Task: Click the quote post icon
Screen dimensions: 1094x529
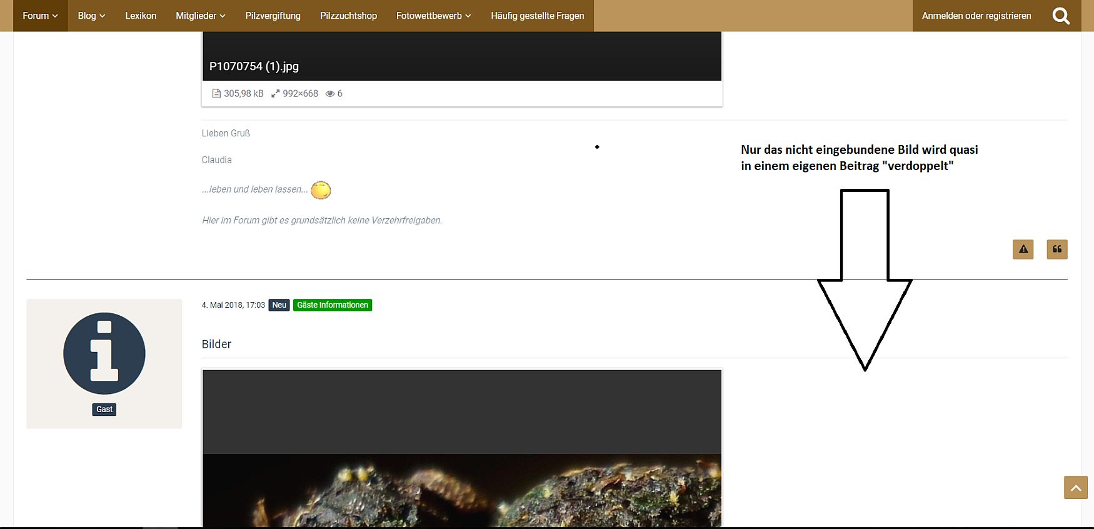Action: pos(1056,249)
